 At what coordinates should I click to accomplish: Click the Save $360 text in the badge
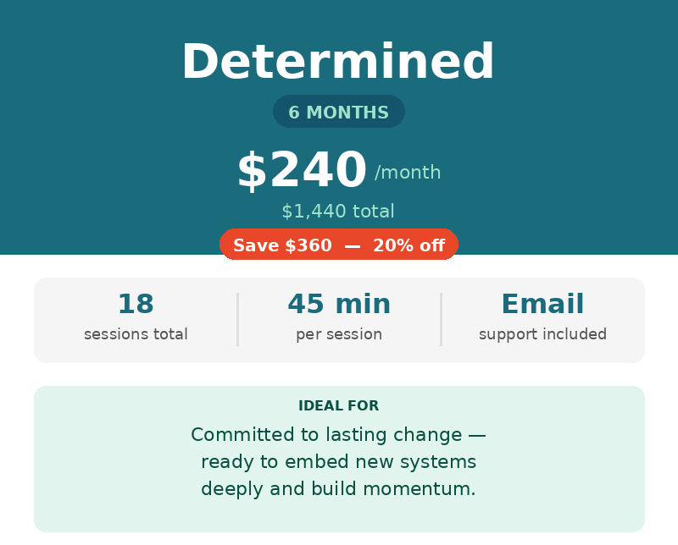(282, 245)
